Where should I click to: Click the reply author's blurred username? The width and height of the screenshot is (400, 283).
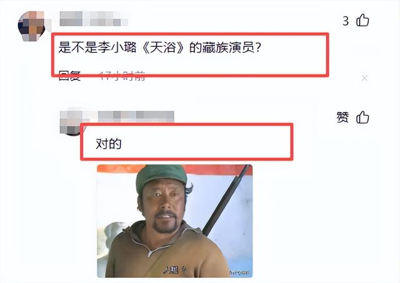136,117
